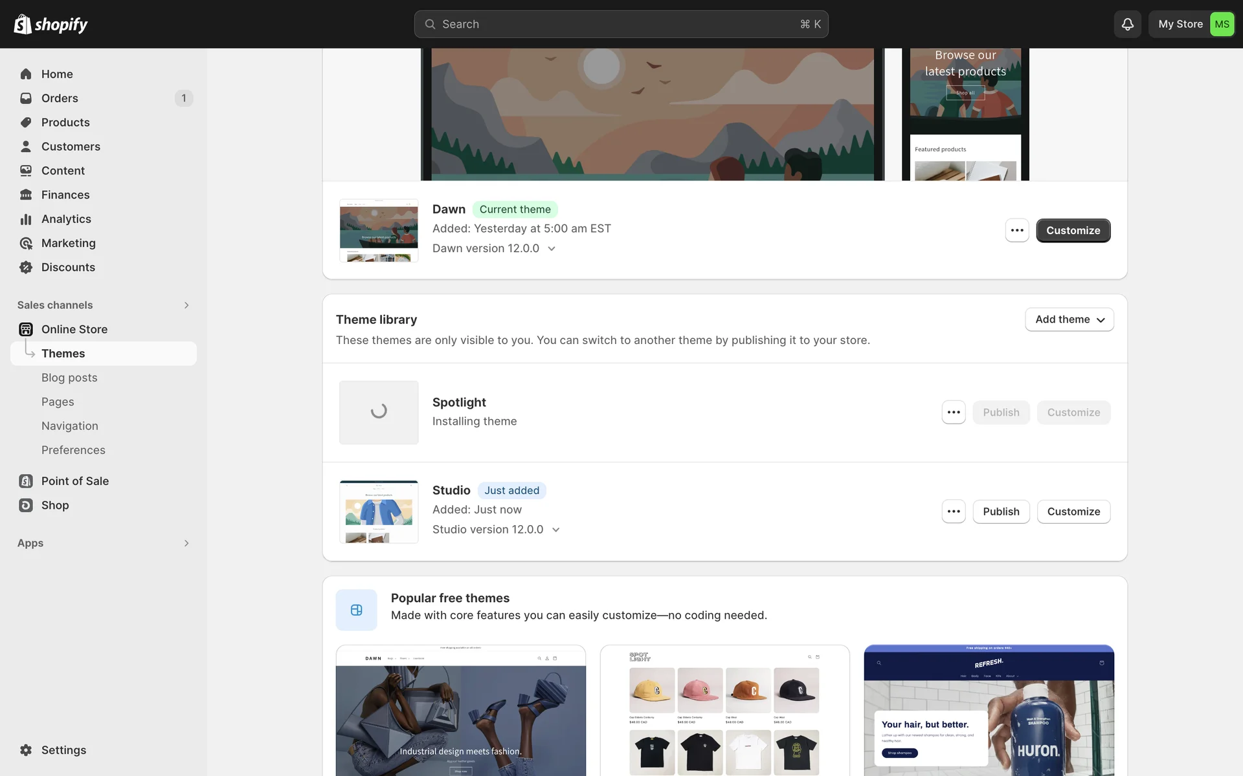Click the Marketing target icon
This screenshot has height=776, width=1243.
point(26,243)
